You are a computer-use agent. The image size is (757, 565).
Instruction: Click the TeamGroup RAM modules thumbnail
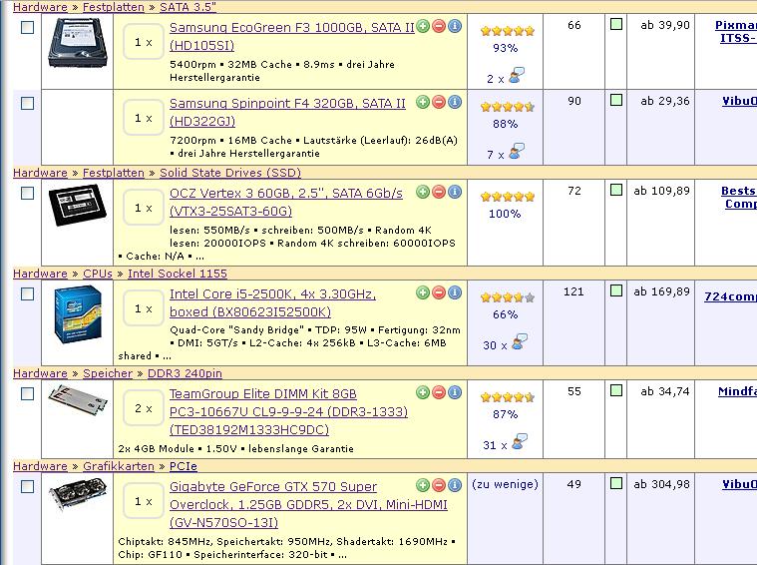point(77,399)
